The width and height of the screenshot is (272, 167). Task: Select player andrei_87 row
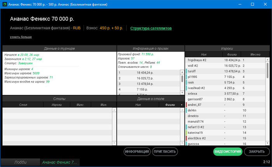pyautogui.click(x=225, y=105)
